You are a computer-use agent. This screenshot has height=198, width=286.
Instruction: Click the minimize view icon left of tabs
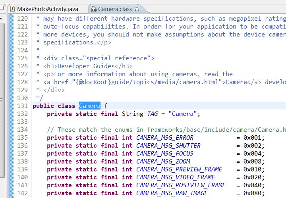(2, 8)
